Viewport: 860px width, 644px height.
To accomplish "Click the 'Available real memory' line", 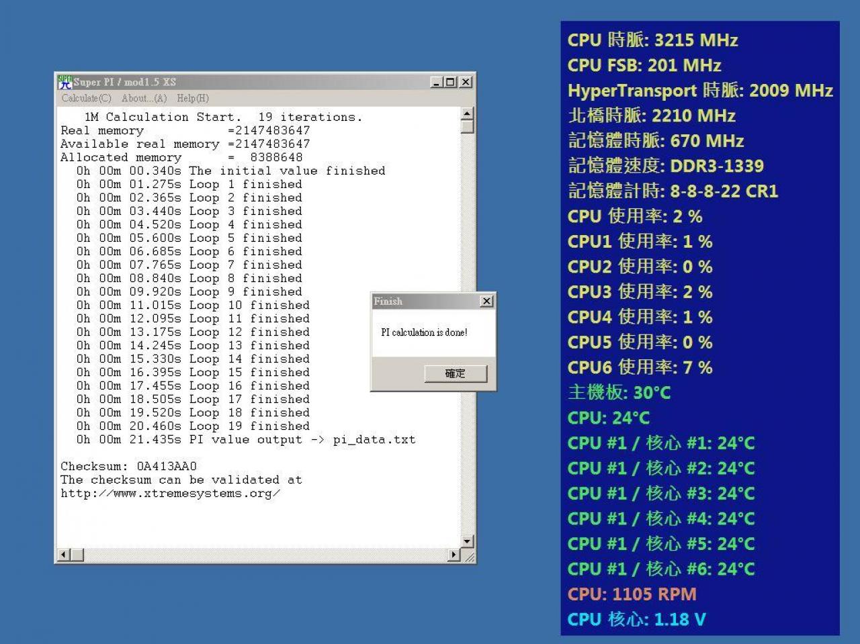I will pyautogui.click(x=185, y=144).
